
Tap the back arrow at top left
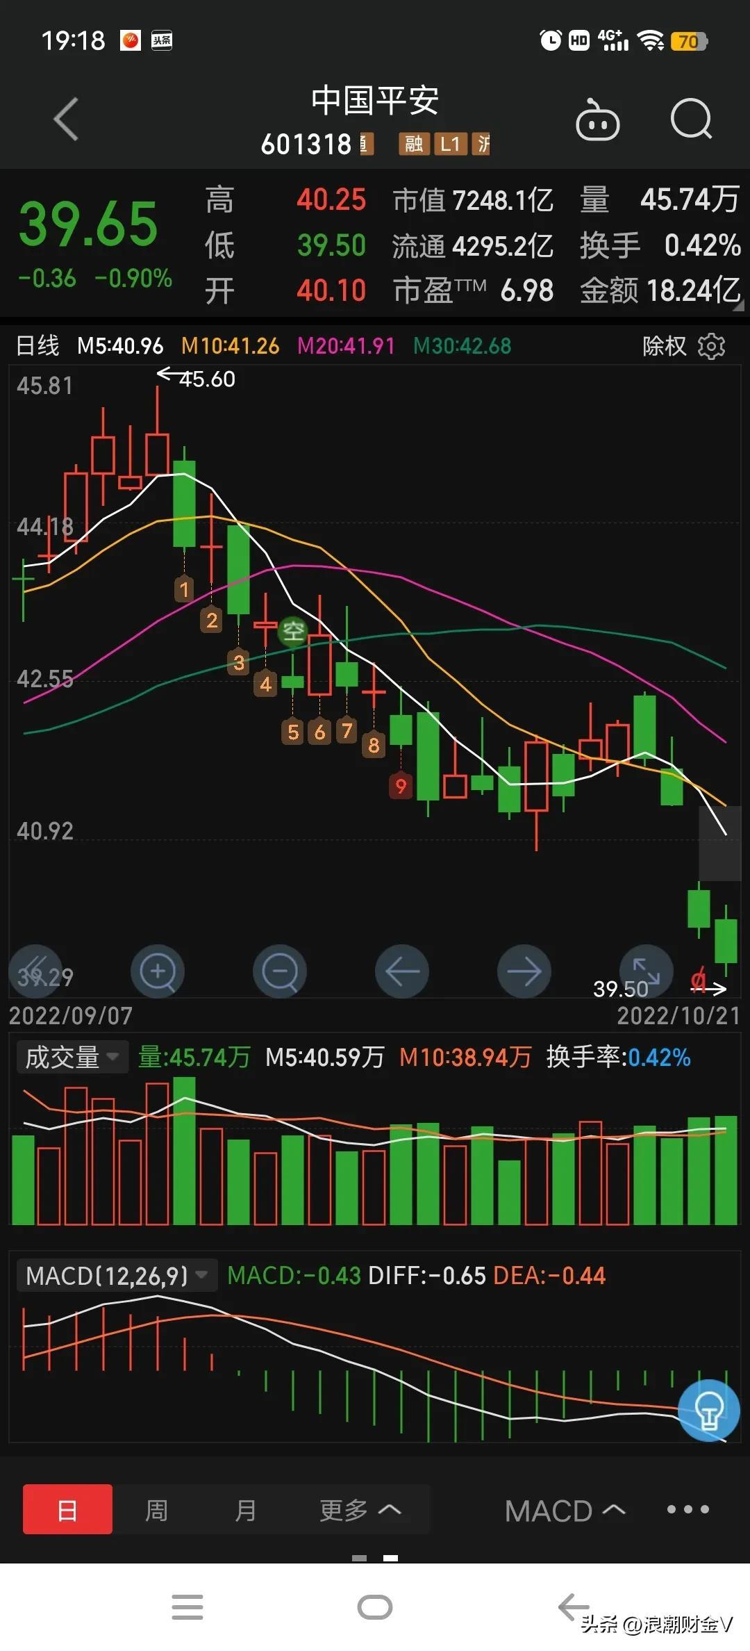click(66, 119)
